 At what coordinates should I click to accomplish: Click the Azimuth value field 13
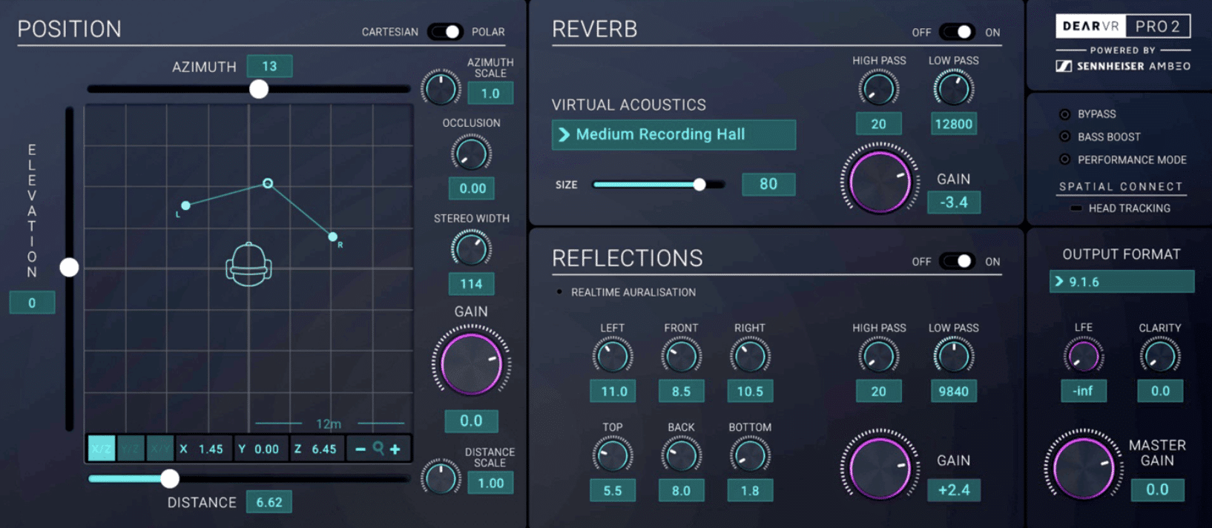tap(269, 66)
